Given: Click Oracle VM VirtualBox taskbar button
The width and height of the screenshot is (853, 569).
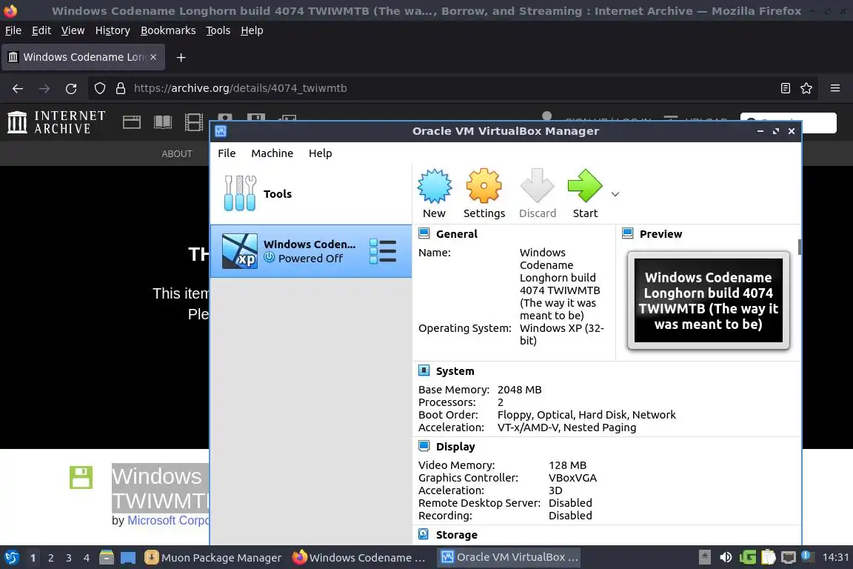Looking at the screenshot, I should 509,557.
